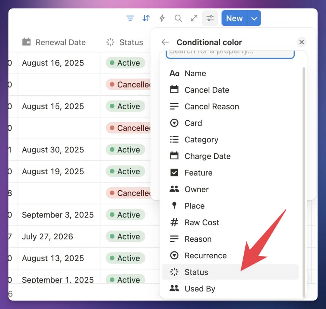This screenshot has width=326, height=309.
Task: Choose the Cancel Reason property
Action: click(x=230, y=107)
